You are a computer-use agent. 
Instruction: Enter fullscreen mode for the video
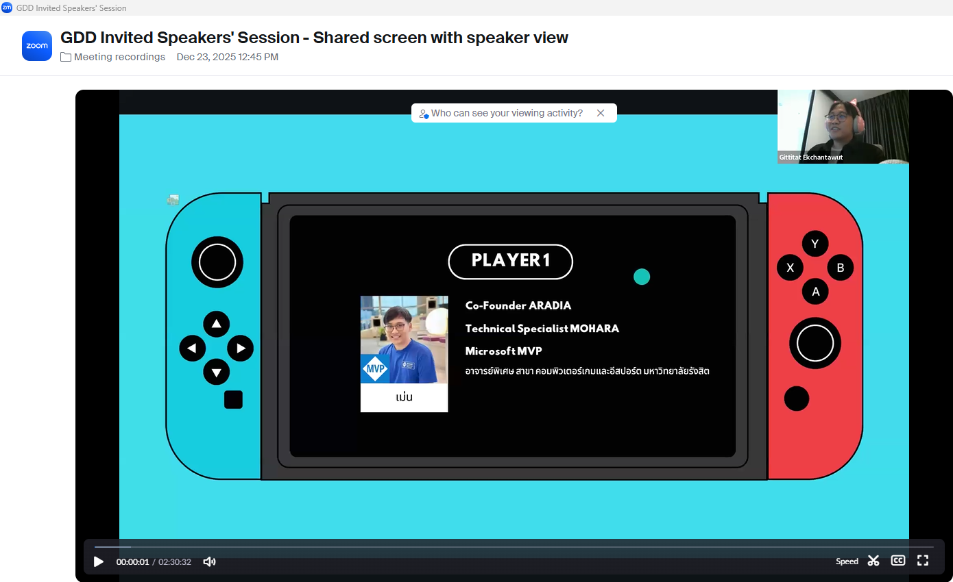923,561
